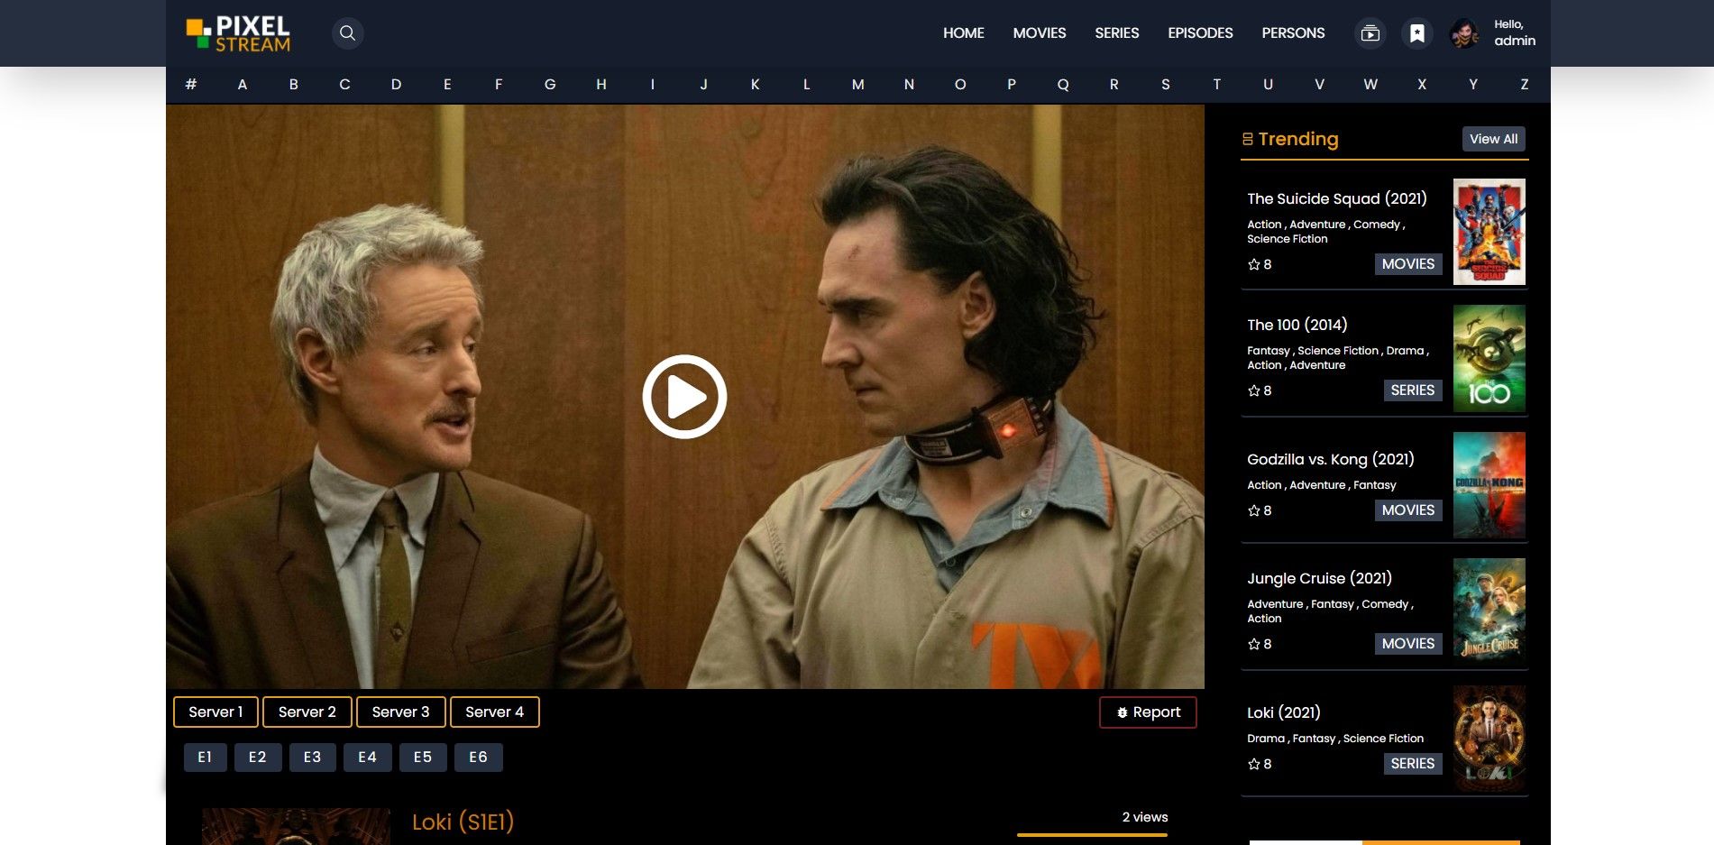Report this episode
The width and height of the screenshot is (1714, 845).
(x=1148, y=712)
